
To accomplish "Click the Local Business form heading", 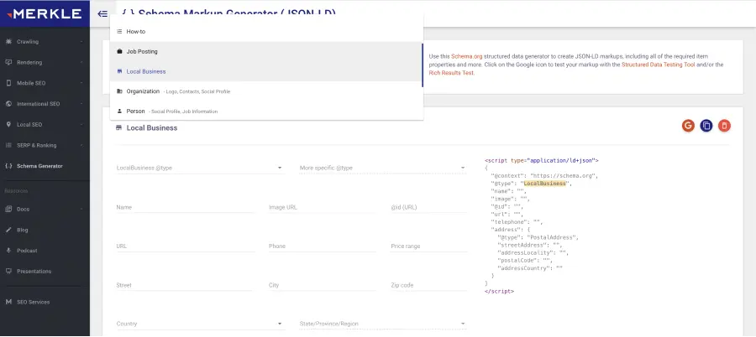I will point(152,128).
